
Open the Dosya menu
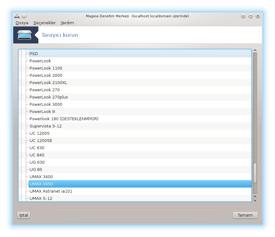[x=22, y=23]
